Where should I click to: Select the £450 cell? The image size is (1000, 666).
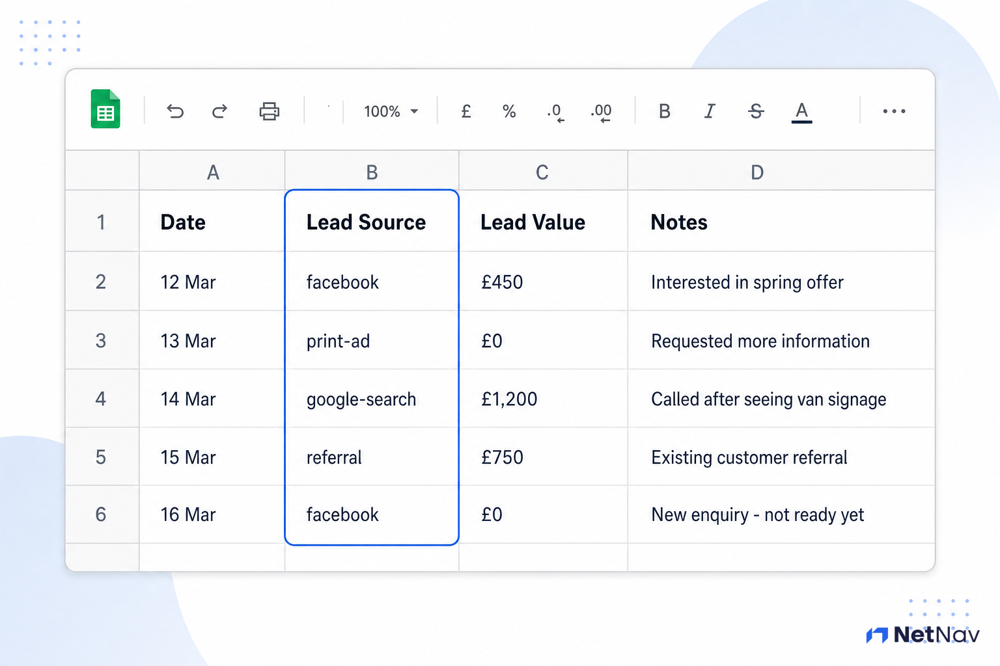click(x=543, y=281)
